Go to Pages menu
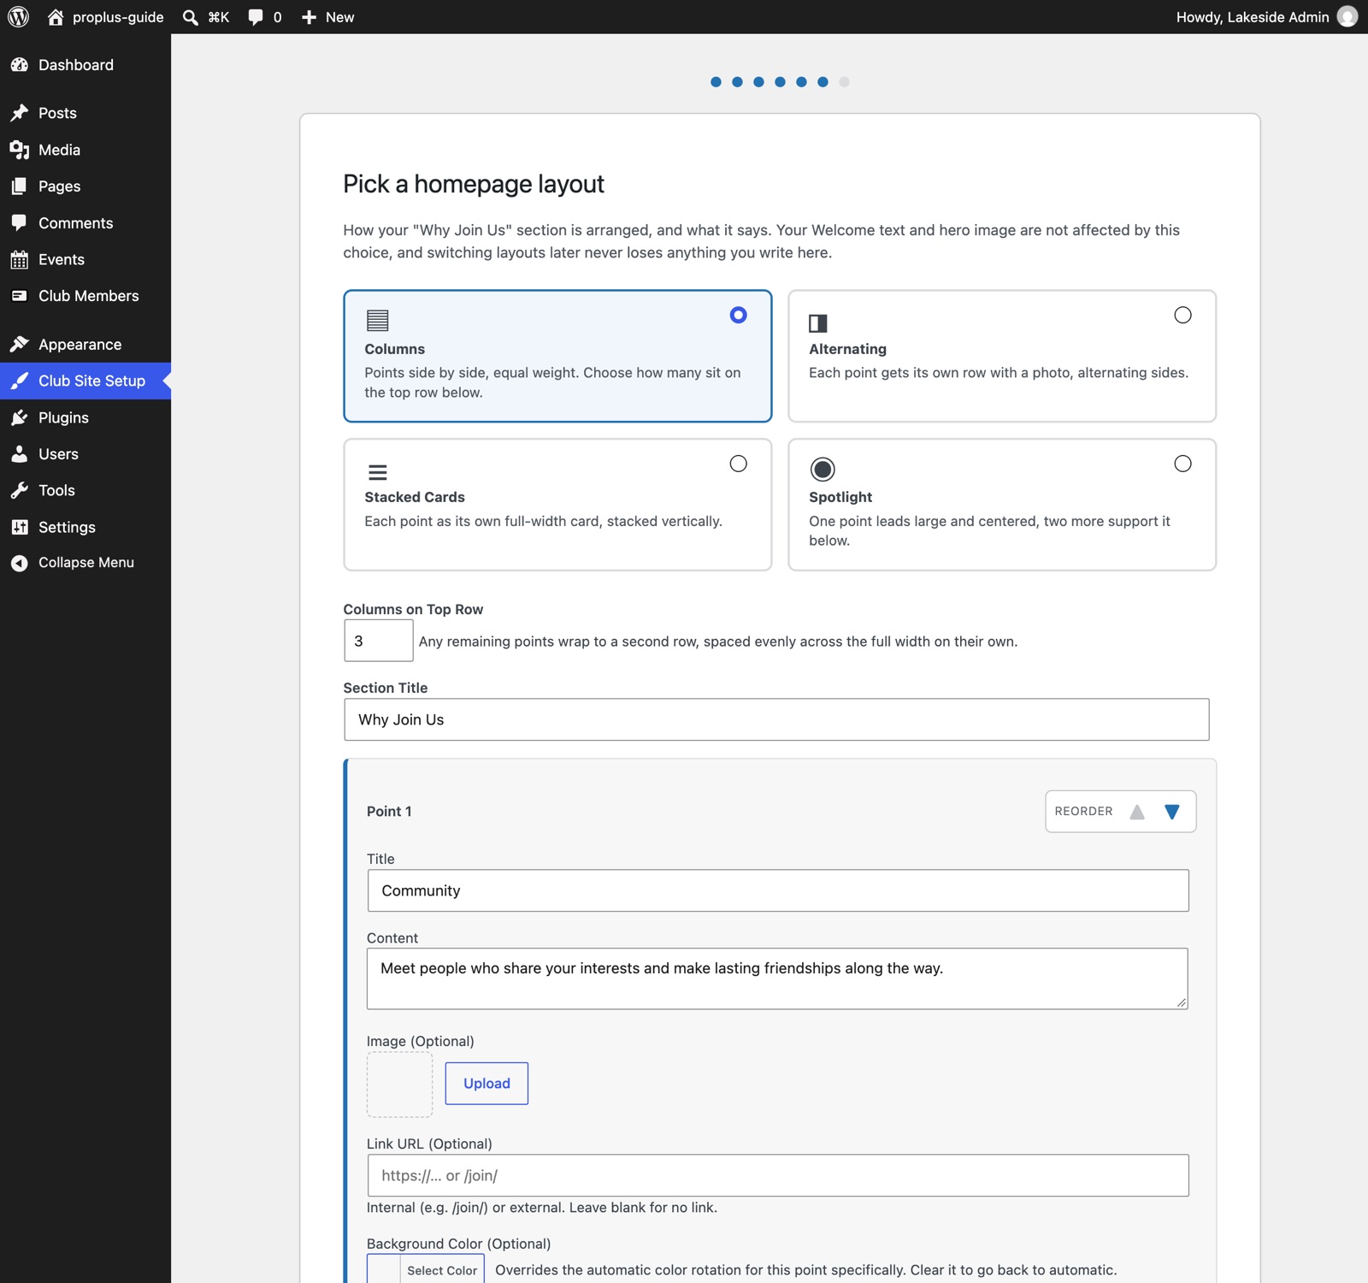1368x1283 pixels. 85,186
